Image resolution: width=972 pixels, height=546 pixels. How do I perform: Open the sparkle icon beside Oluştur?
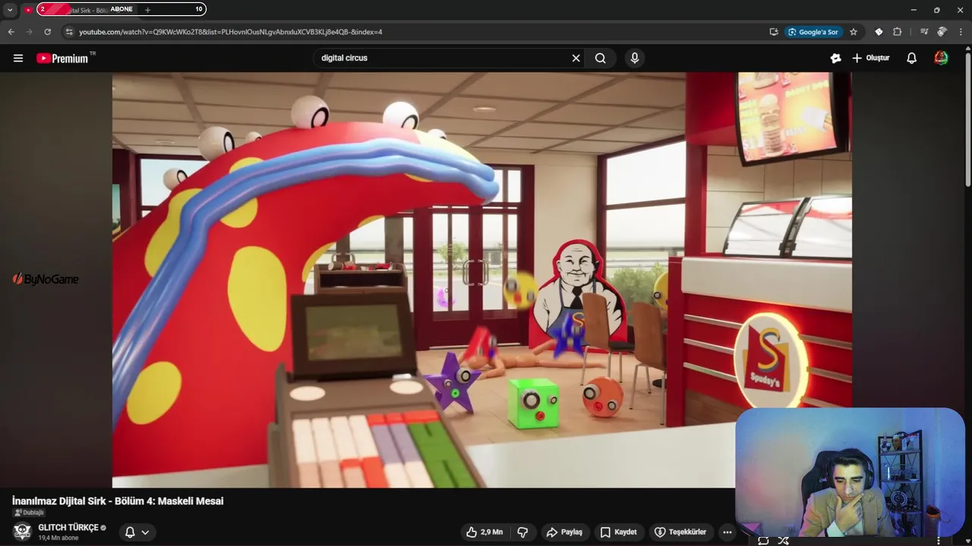(x=835, y=58)
